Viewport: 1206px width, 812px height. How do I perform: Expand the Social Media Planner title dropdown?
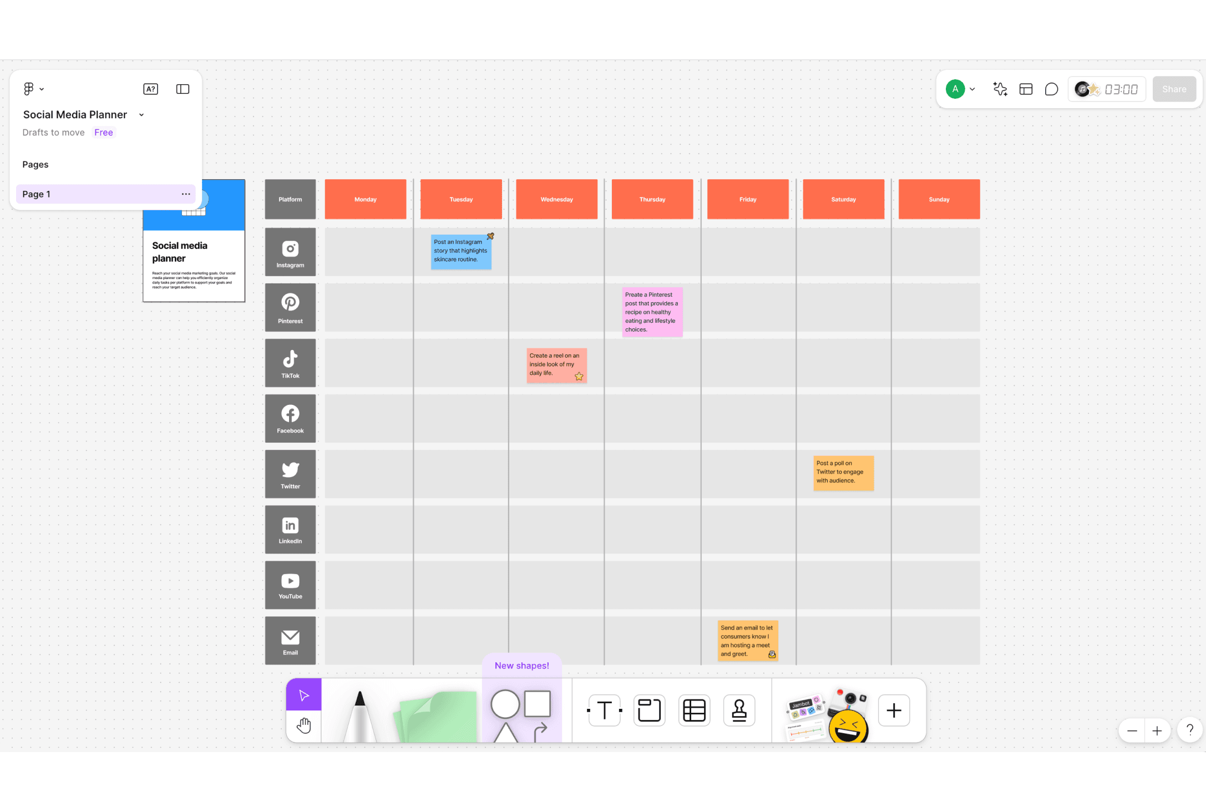click(141, 115)
